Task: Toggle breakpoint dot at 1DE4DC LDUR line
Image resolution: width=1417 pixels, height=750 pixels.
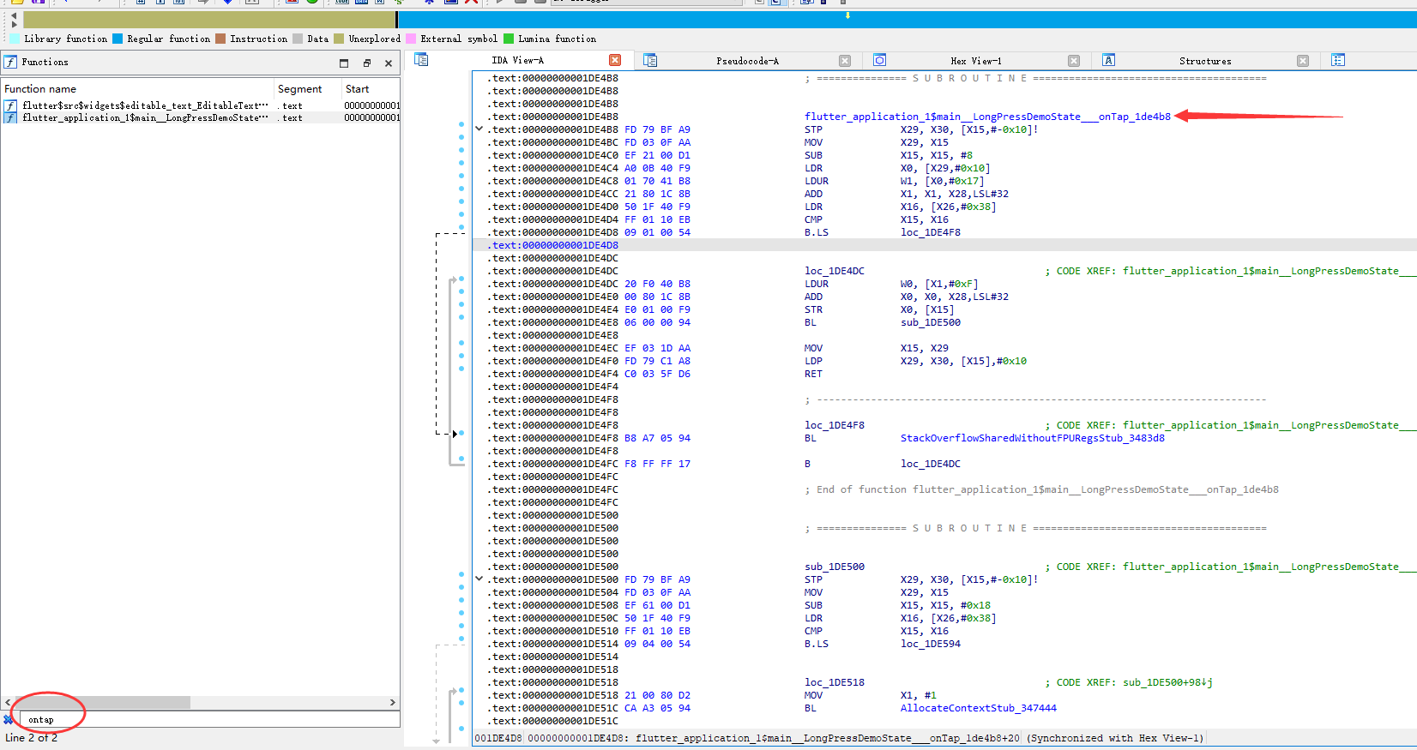Action: 461,279
